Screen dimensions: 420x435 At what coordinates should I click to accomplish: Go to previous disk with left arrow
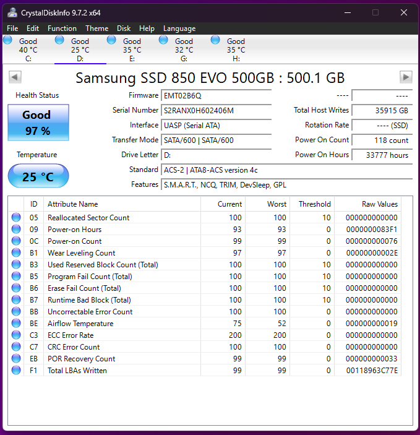[15, 77]
